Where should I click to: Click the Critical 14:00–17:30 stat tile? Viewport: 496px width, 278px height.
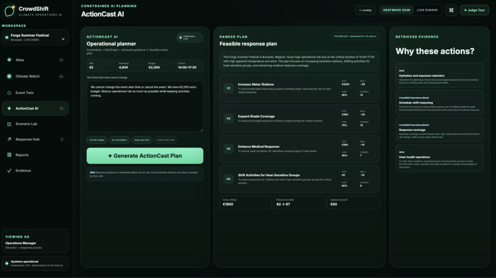coord(190,66)
